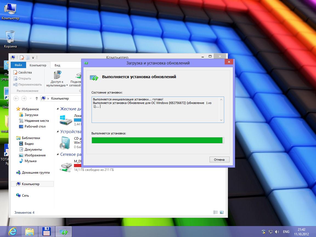The image size is (316, 237).
Task: Click the speaker volume tray icon
Action: tap(277, 232)
